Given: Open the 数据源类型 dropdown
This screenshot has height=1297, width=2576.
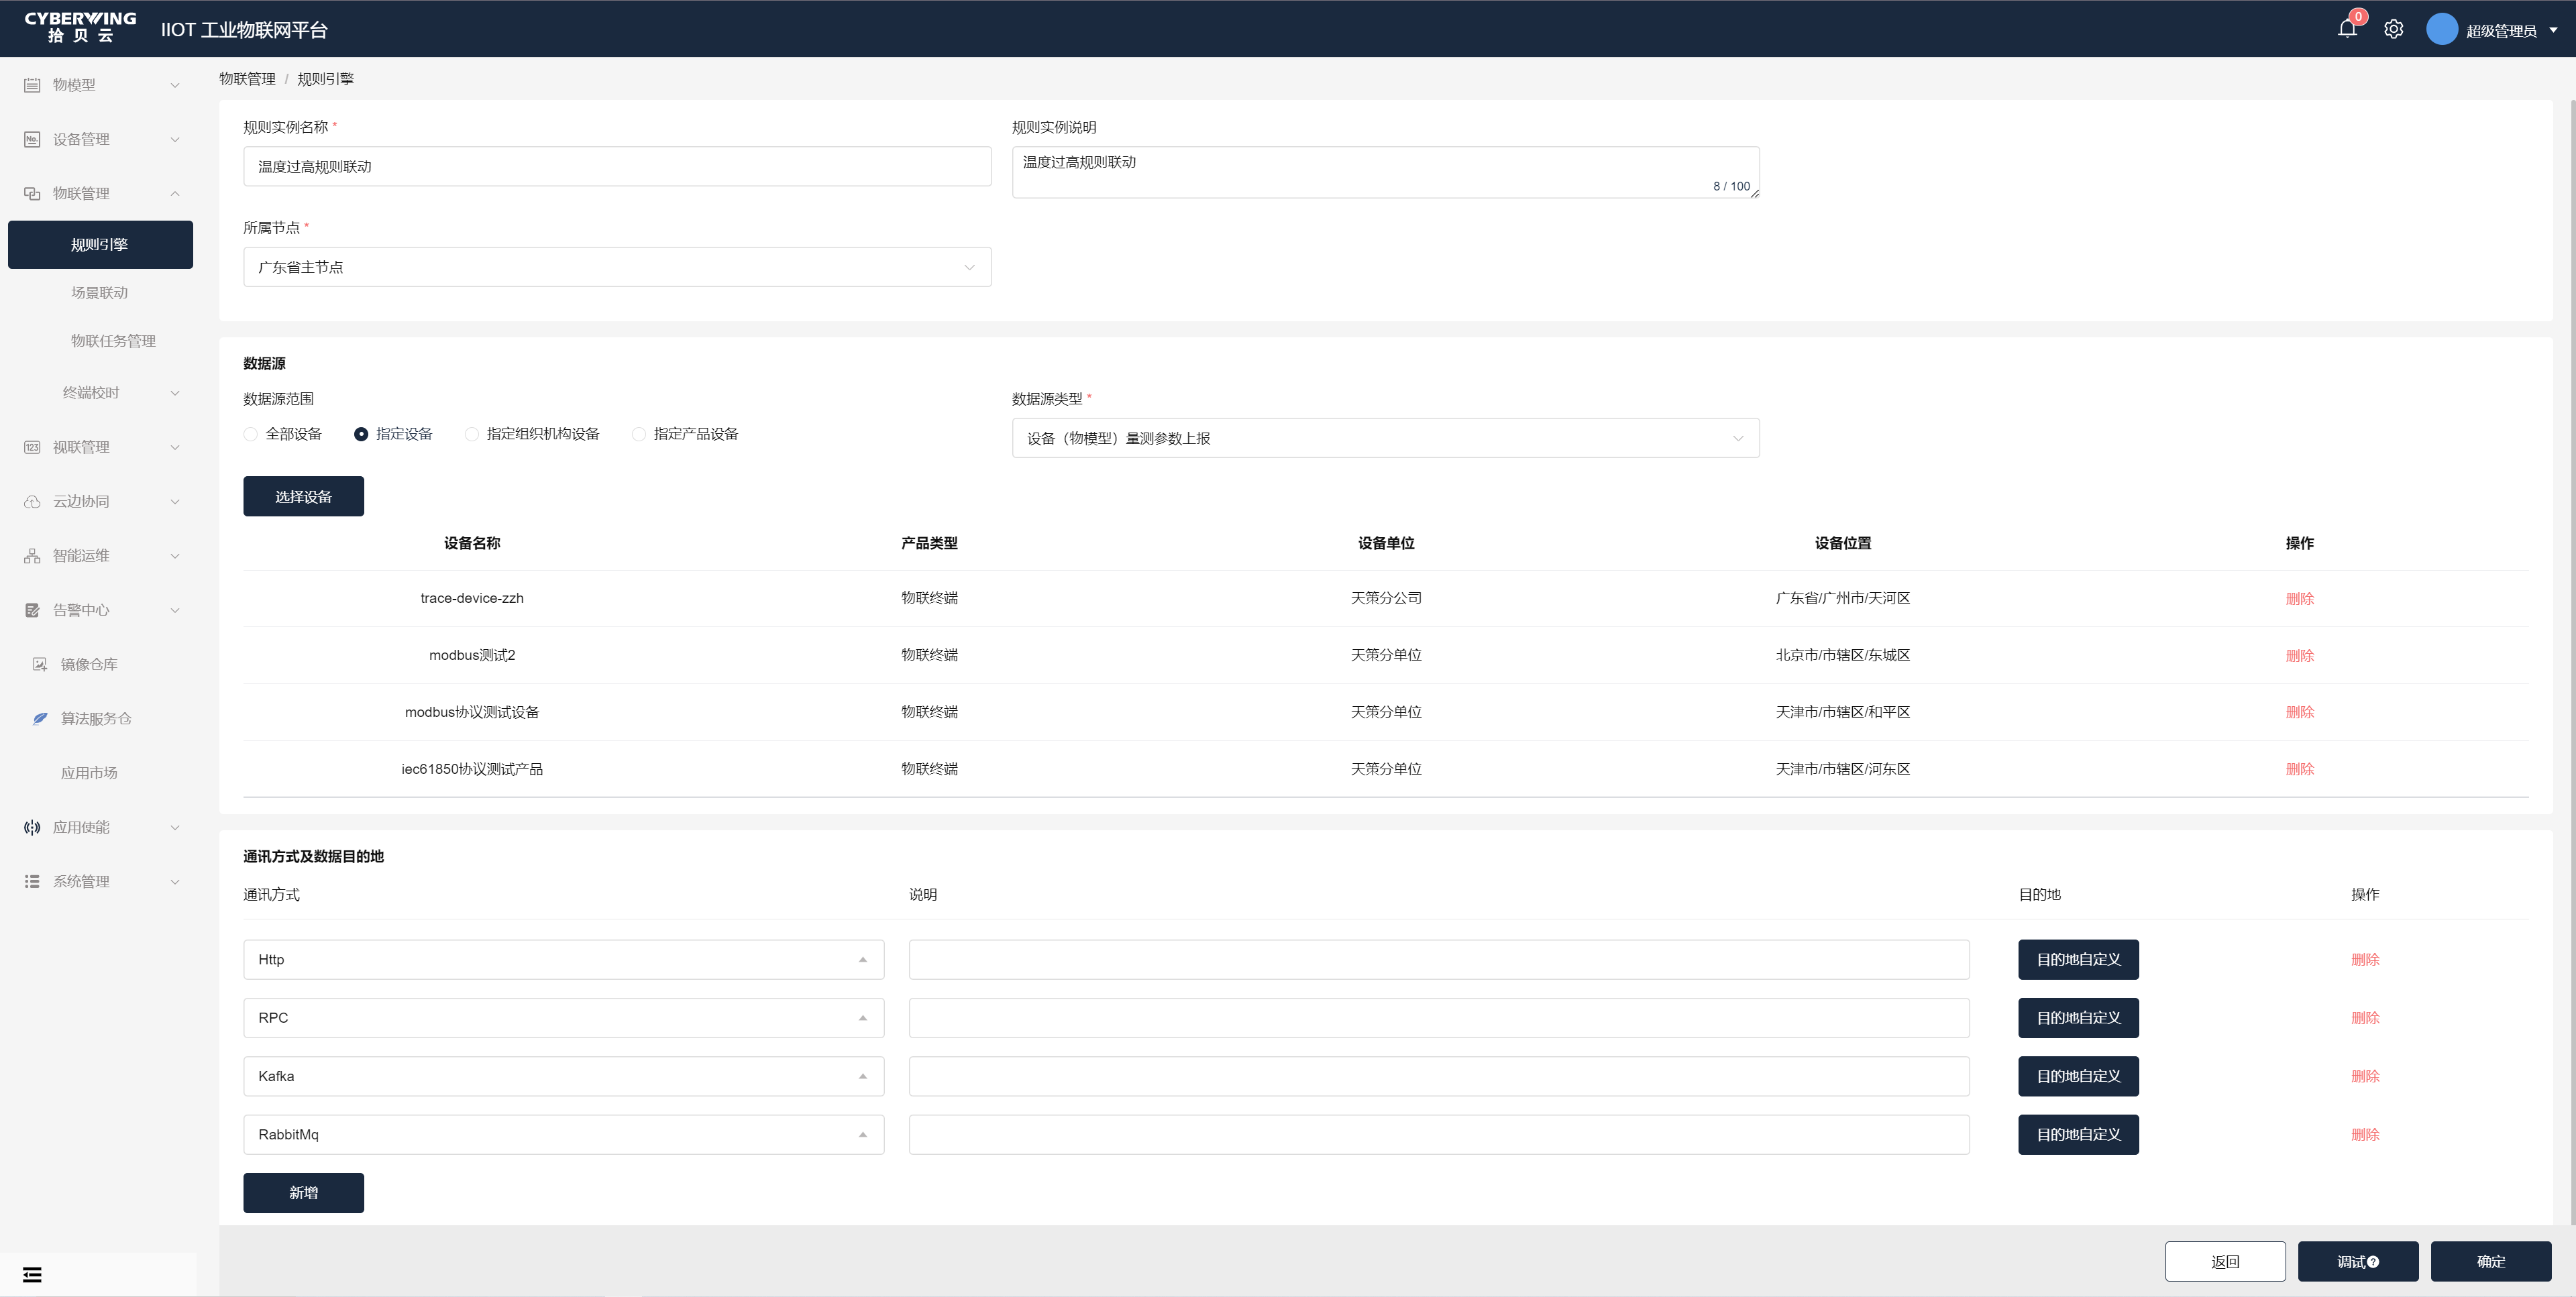Looking at the screenshot, I should click(1385, 438).
